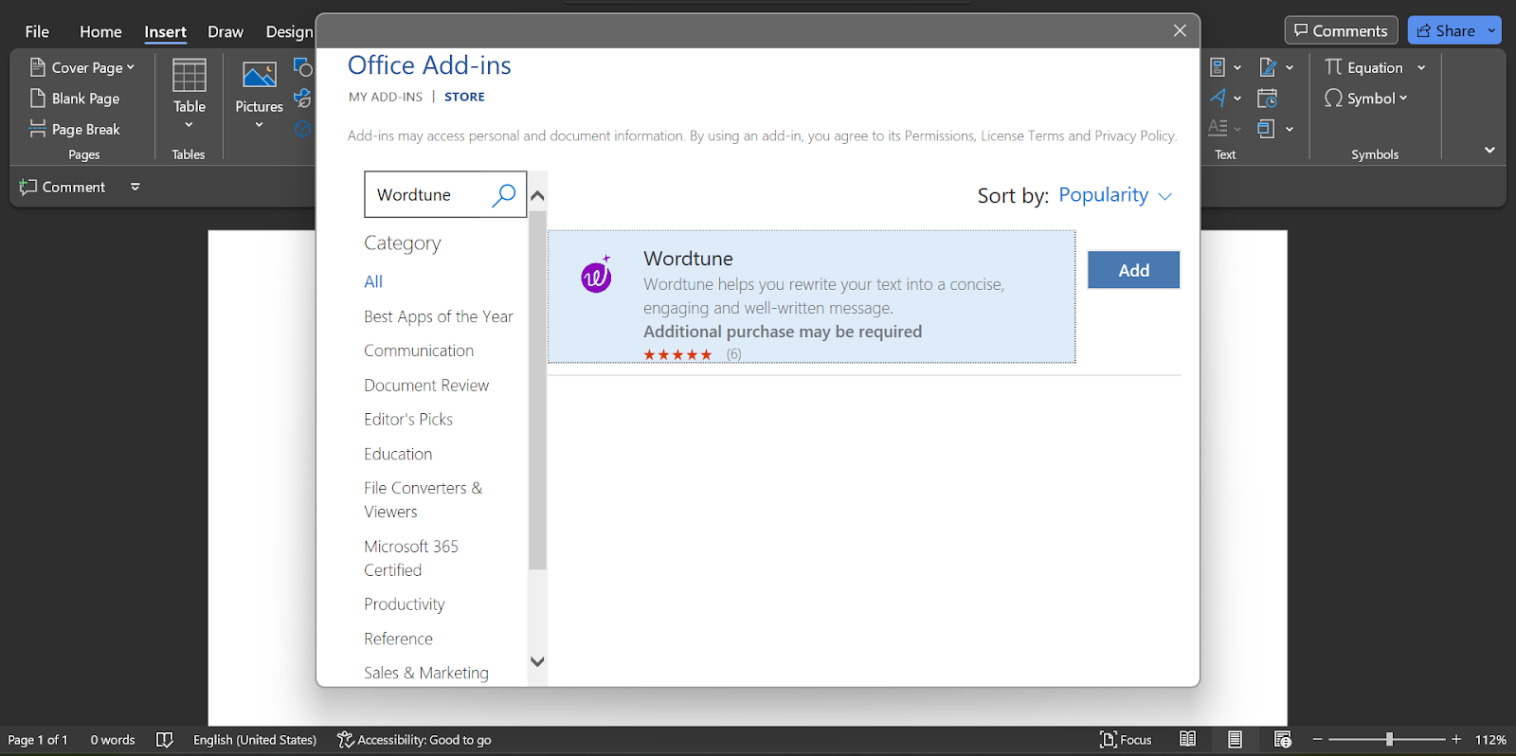Open the Share button dropdown arrow
The image size is (1516, 756).
pyautogui.click(x=1492, y=30)
